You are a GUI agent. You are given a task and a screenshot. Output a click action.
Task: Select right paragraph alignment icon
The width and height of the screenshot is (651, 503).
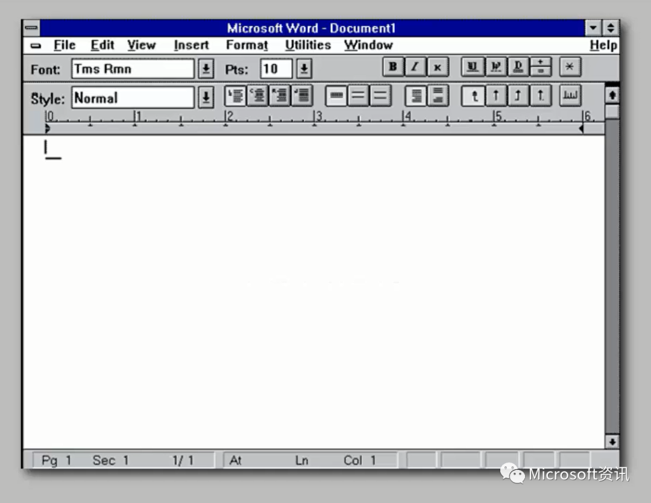pos(280,95)
